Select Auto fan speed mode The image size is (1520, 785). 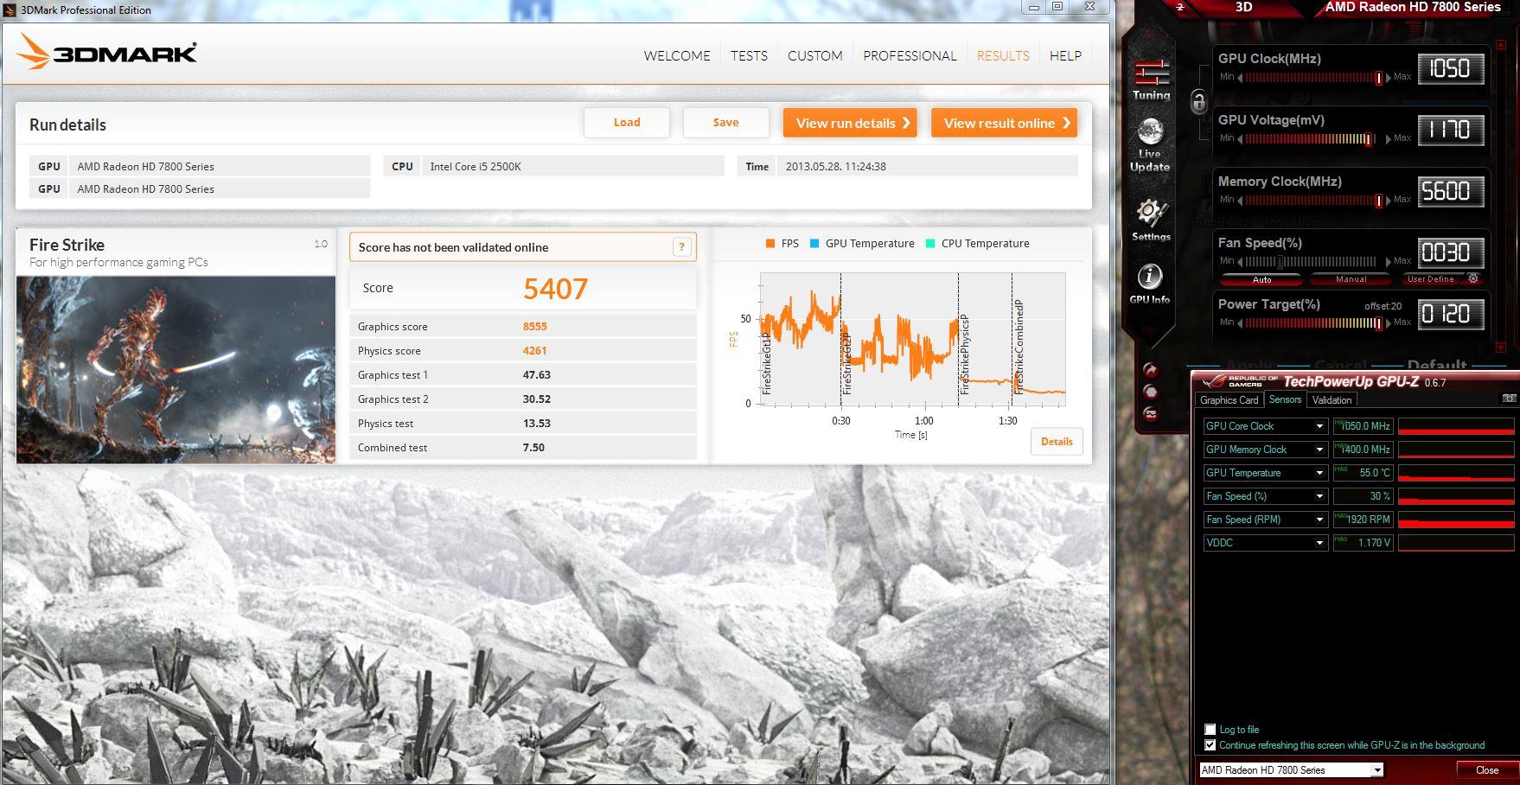[1261, 279]
